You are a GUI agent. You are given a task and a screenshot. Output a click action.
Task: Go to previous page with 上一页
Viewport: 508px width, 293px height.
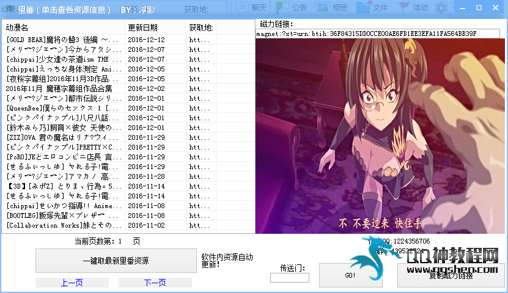pyautogui.click(x=72, y=283)
